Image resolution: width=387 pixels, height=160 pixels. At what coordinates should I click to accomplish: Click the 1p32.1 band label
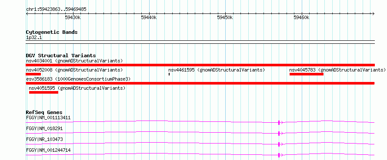click(x=34, y=38)
